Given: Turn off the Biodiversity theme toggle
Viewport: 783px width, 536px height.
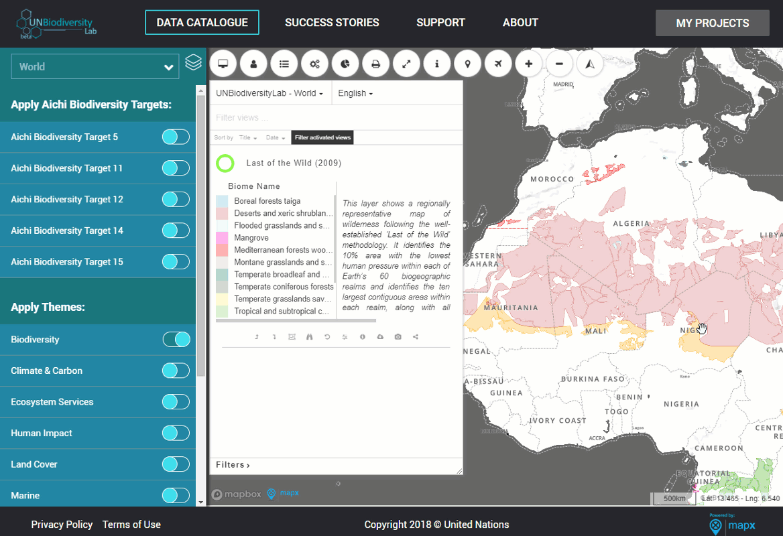Looking at the screenshot, I should [x=176, y=340].
